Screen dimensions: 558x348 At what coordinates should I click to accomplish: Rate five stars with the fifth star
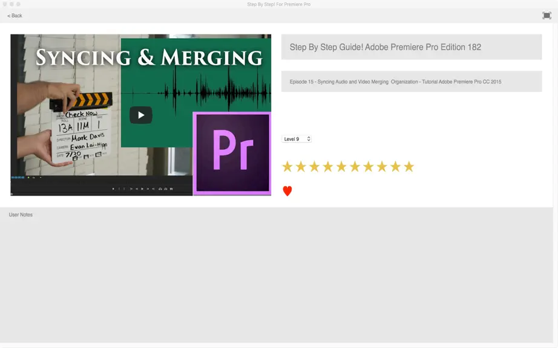pos(341,166)
